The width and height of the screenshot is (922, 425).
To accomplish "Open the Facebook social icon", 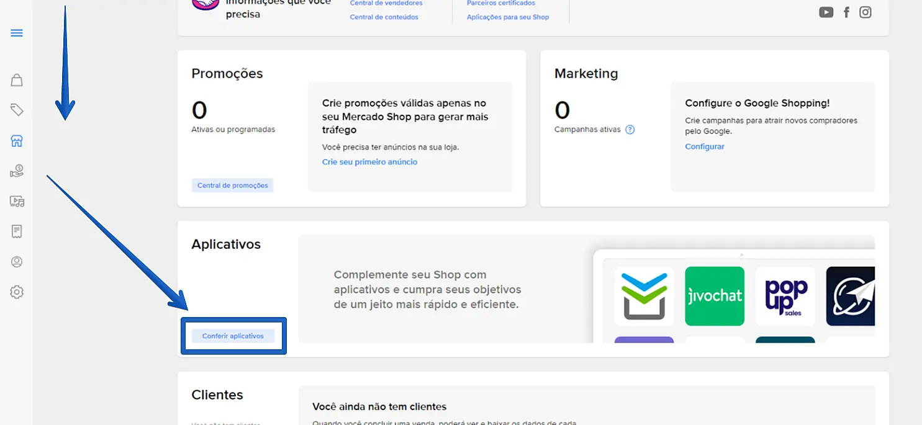I will (x=846, y=12).
